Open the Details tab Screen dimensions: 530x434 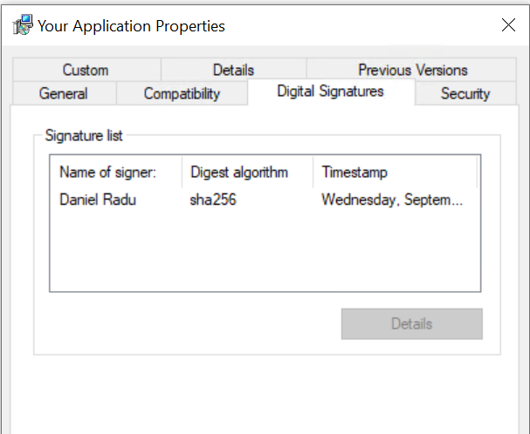(233, 70)
